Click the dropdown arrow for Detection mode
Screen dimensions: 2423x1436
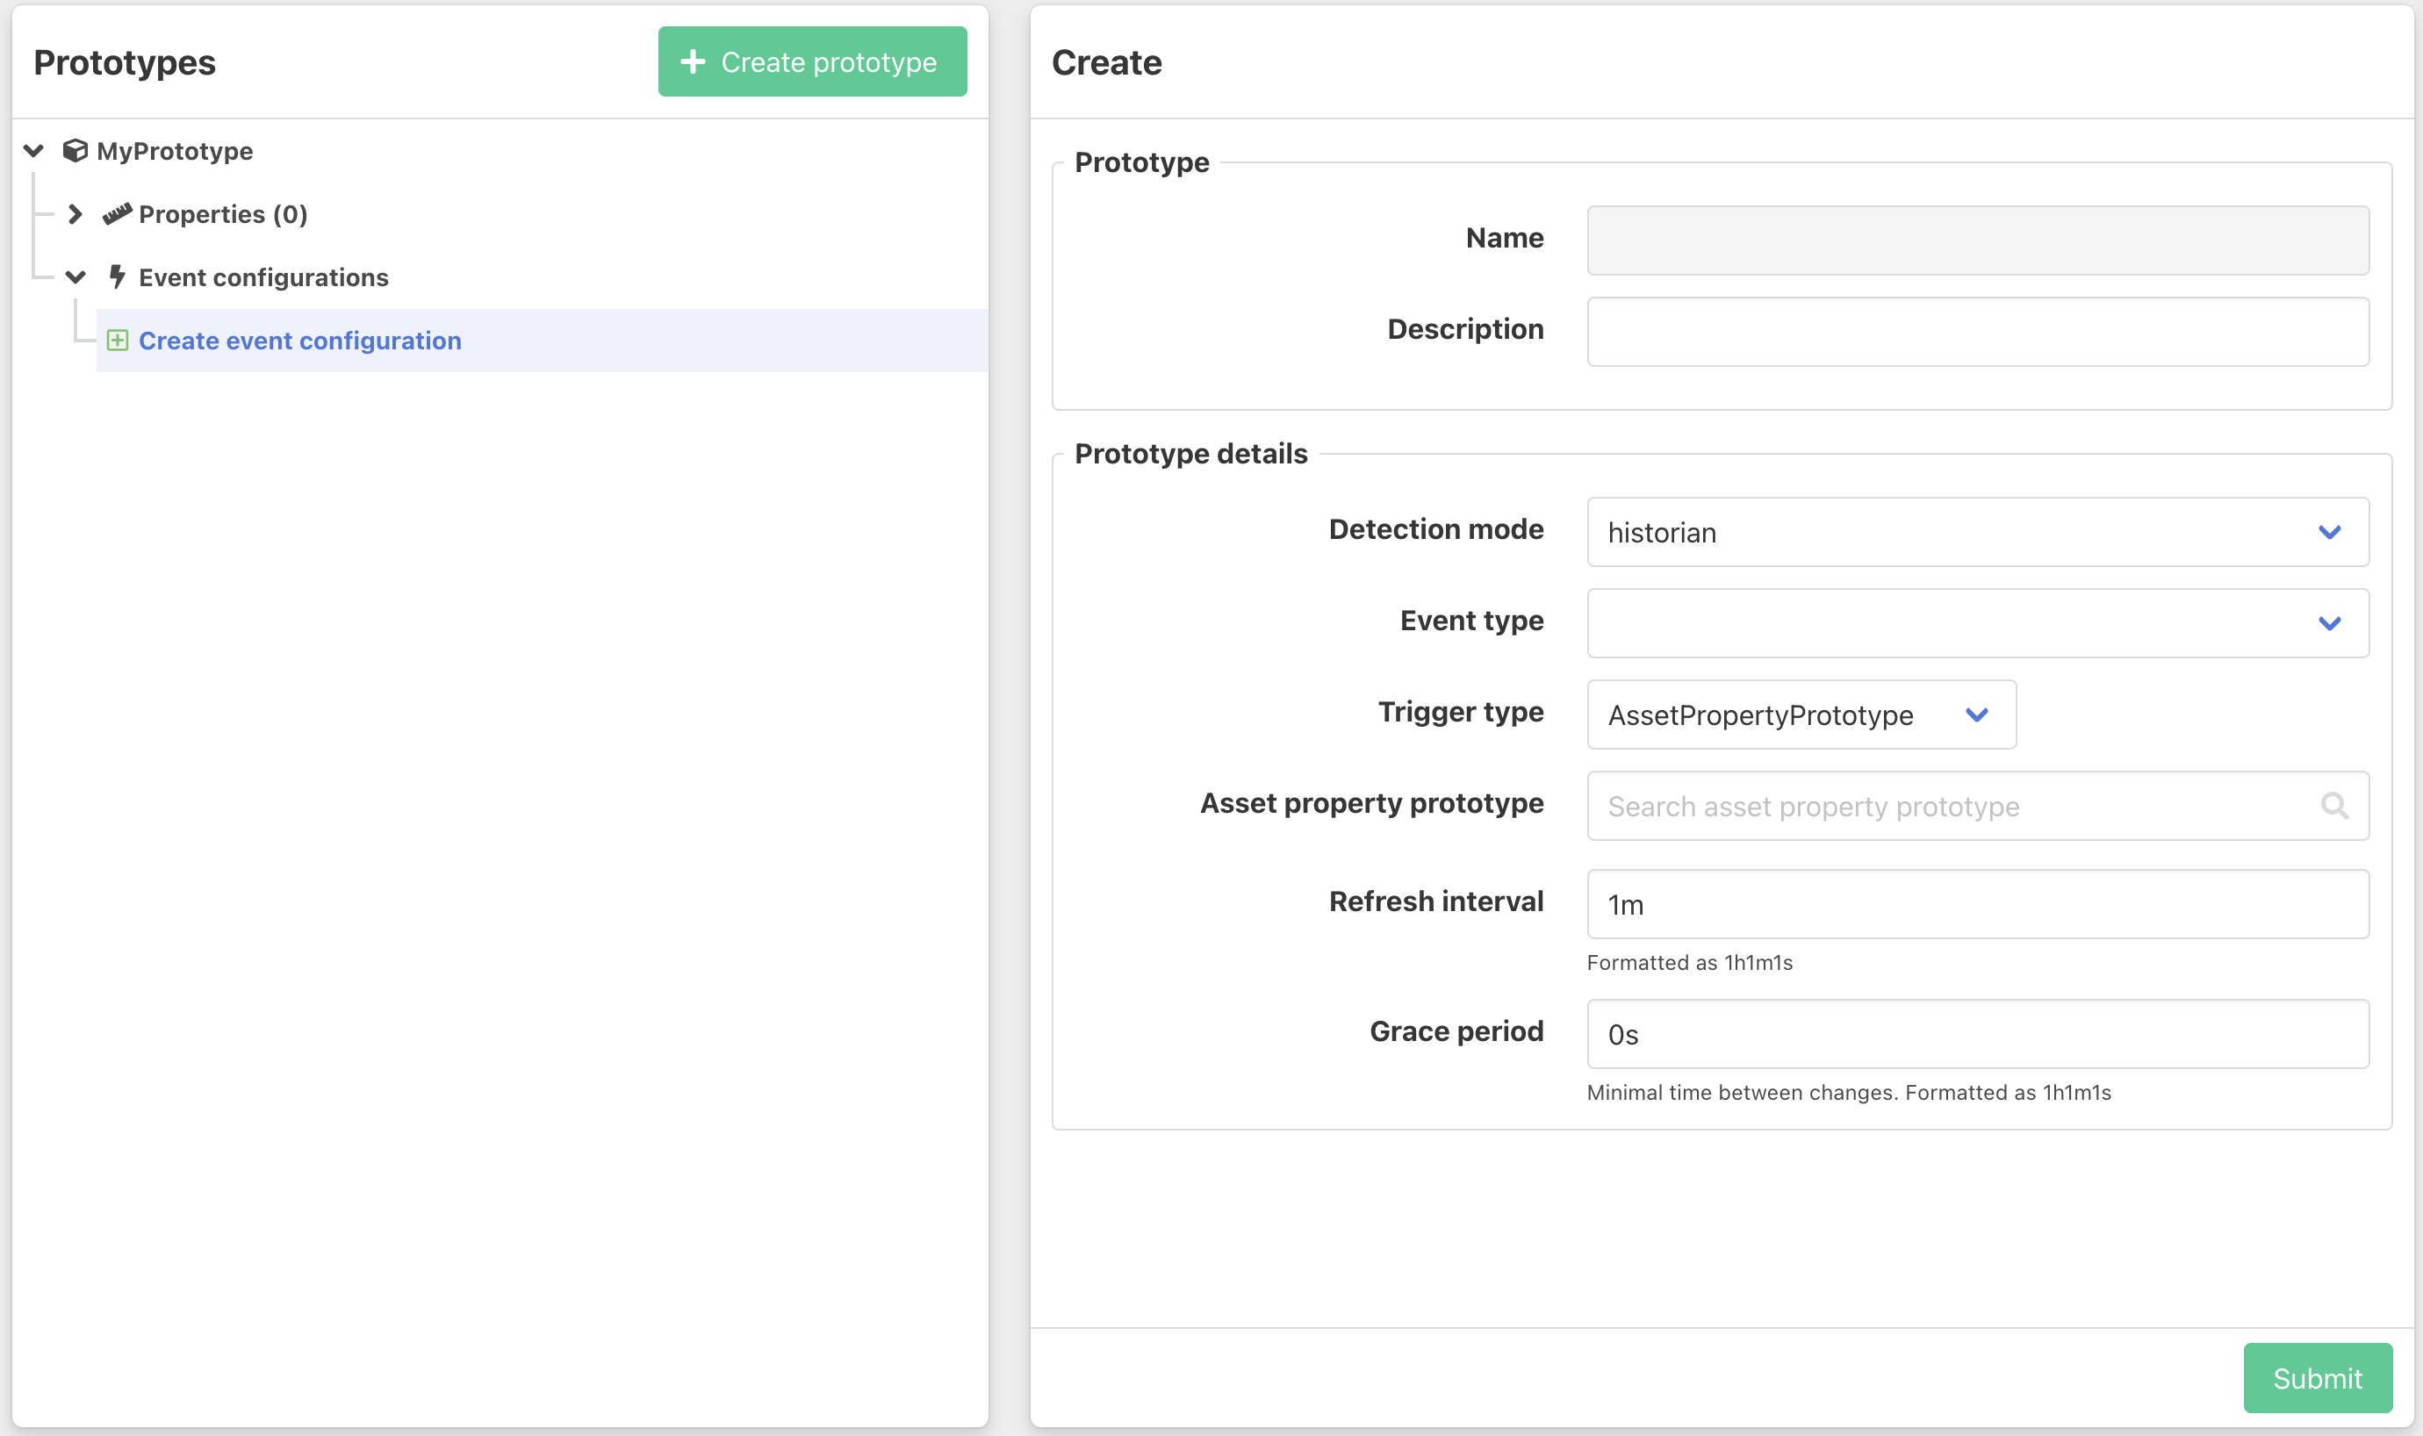pyautogui.click(x=2329, y=532)
